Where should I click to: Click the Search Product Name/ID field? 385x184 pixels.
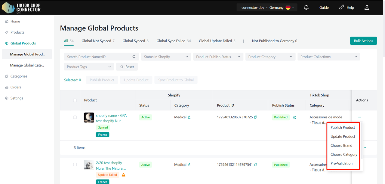coord(99,57)
